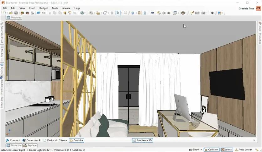Switch to the Cozinha tab
Viewport: 262px width, 152px height.
coord(76,140)
